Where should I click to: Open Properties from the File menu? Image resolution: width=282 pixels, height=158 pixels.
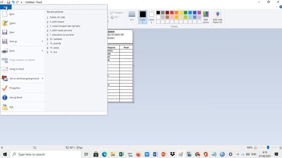point(22,88)
